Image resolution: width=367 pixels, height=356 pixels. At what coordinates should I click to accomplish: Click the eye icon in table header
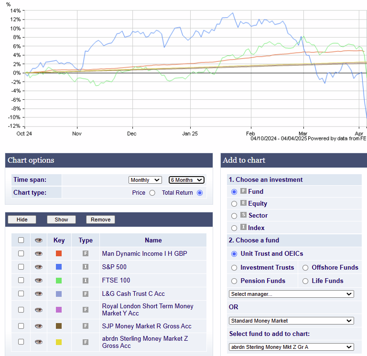[39, 240]
